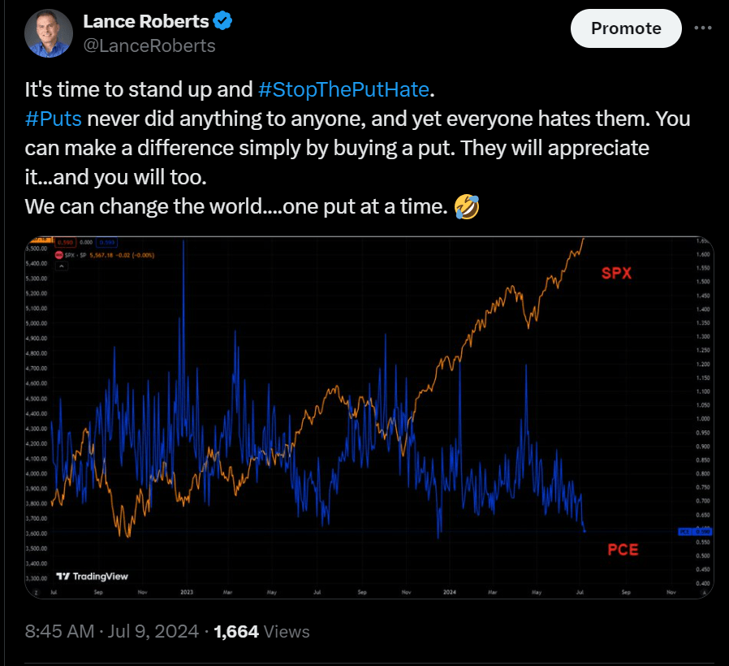Click the blue PCE price tag on the axis
The image size is (729, 666).
pyautogui.click(x=695, y=531)
